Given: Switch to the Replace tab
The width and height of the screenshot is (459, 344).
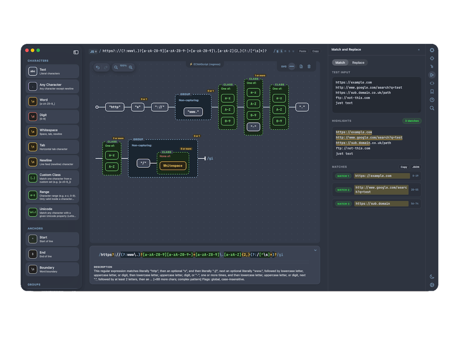Looking at the screenshot, I should click(x=358, y=63).
